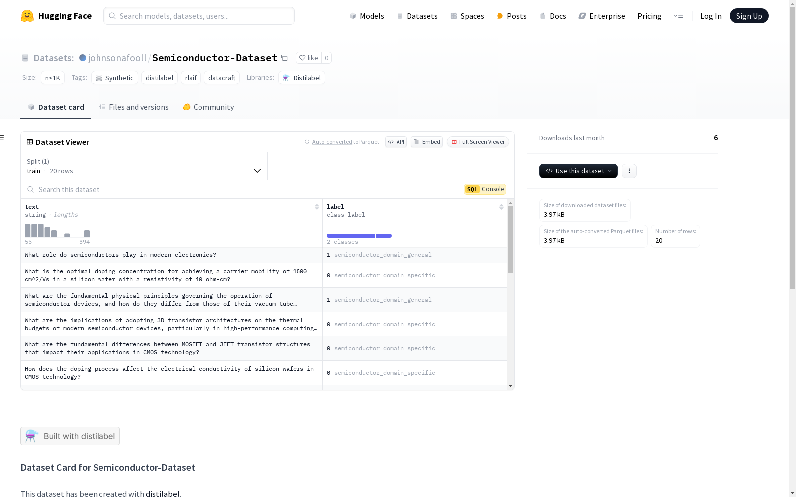Select row about doping process in CMOS
This screenshot has width=796, height=497.
click(264, 373)
